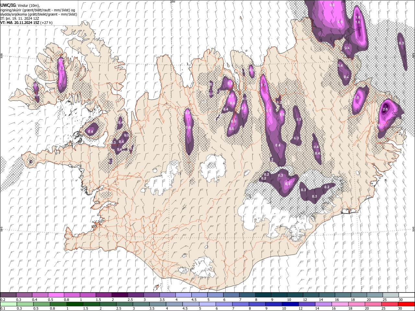
Task: Click the 1.3 value in the Westfjords
Action: pos(62,69)
